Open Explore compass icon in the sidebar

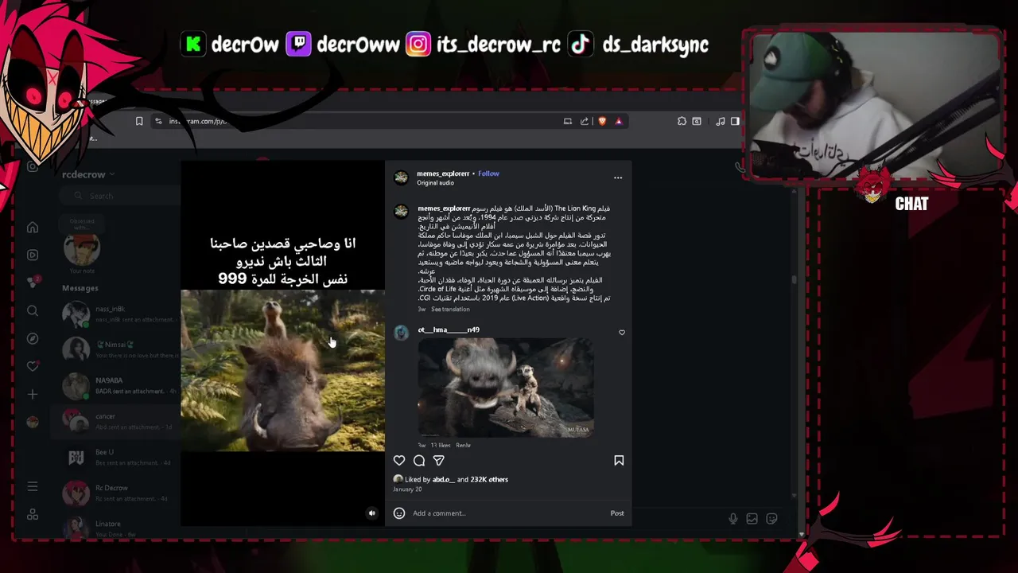click(x=33, y=338)
